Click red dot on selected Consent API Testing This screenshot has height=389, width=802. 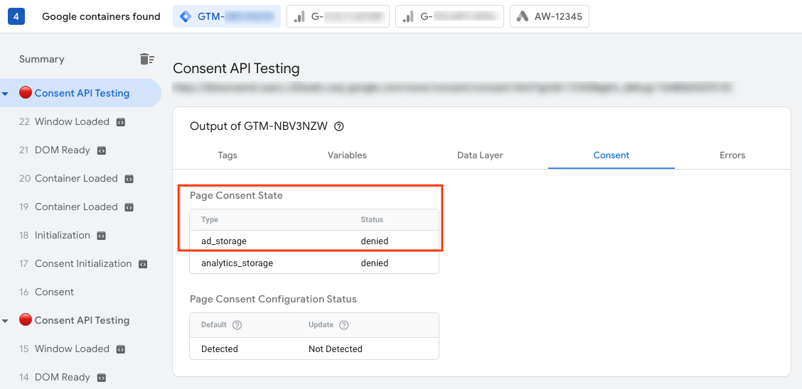pos(26,93)
